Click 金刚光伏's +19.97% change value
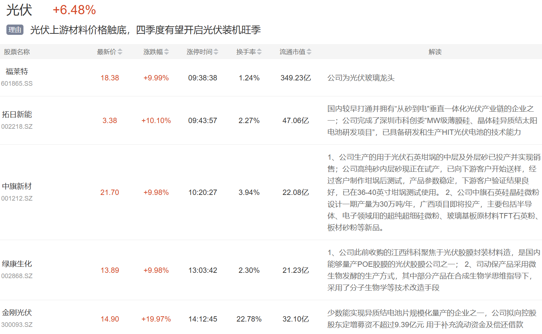Viewport: 542px width, 334px height. coord(156,319)
